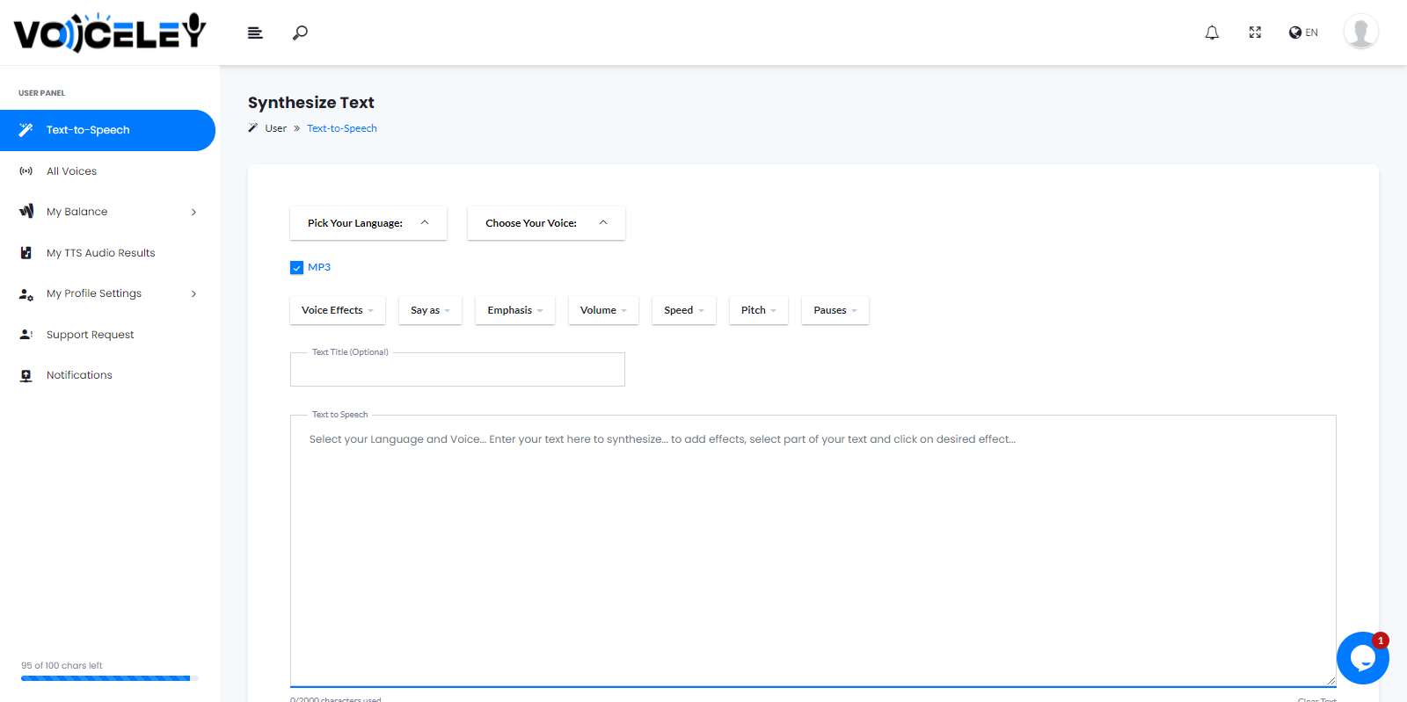This screenshot has height=702, width=1407.
Task: Click the Synthesize Text heading
Action: click(311, 103)
